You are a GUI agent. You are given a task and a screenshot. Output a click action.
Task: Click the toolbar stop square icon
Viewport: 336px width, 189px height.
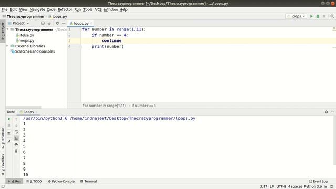[324, 16]
